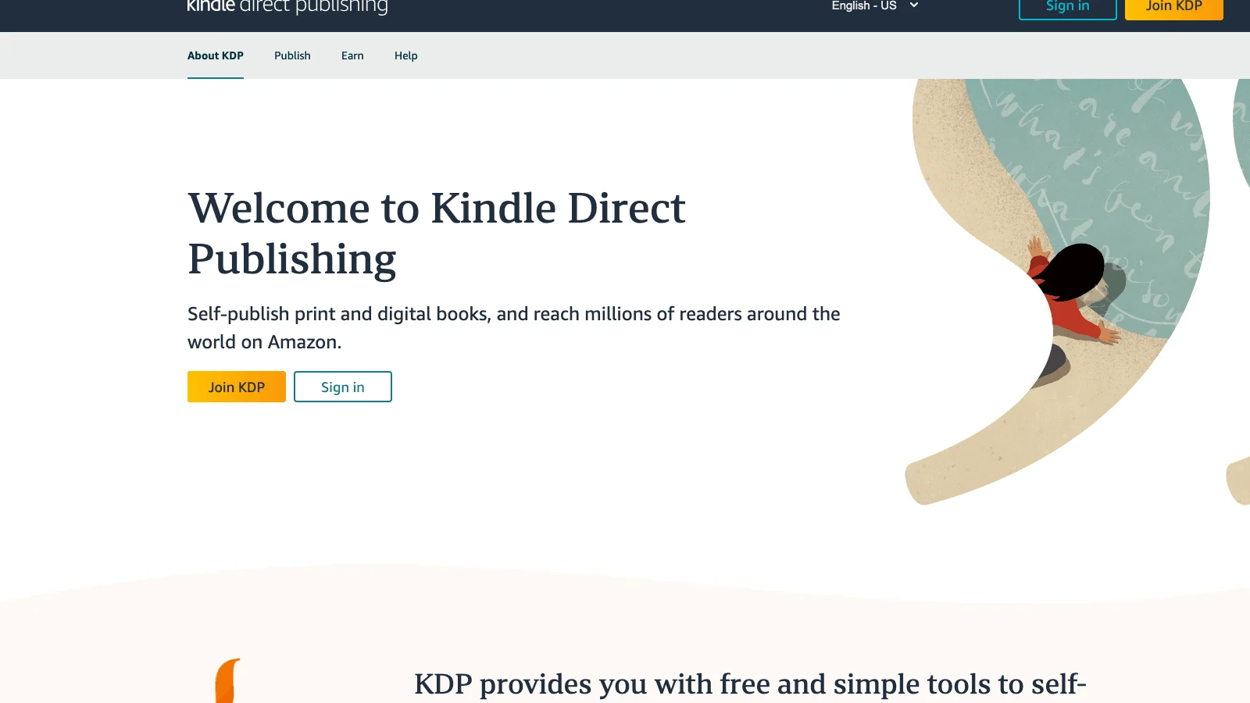Open the Earn menu item
Viewport: 1250px width, 703px height.
coord(352,55)
